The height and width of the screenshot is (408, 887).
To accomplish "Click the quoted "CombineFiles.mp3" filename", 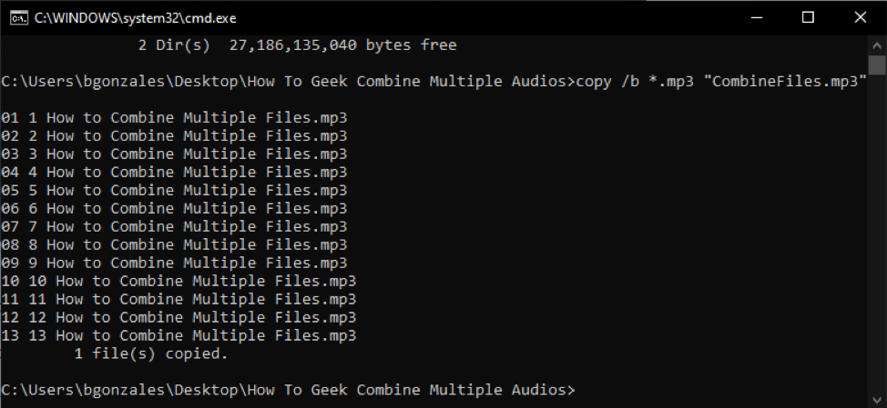I will tap(784, 81).
